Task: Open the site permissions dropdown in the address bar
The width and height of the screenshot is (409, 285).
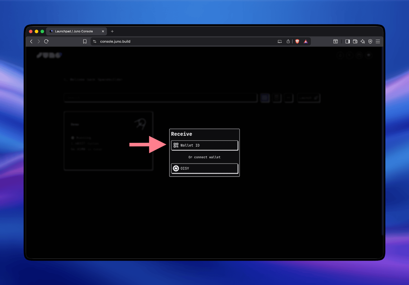Action: click(94, 41)
